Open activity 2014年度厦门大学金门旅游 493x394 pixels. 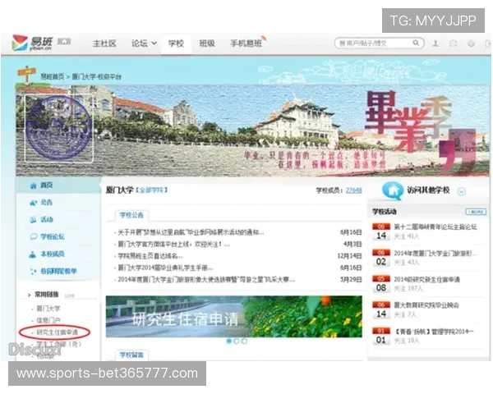pyautogui.click(x=435, y=254)
